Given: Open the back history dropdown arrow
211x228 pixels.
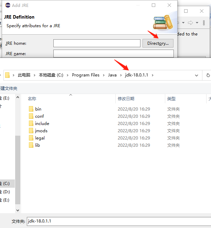Looking at the screenshot, I should click(183, 23).
